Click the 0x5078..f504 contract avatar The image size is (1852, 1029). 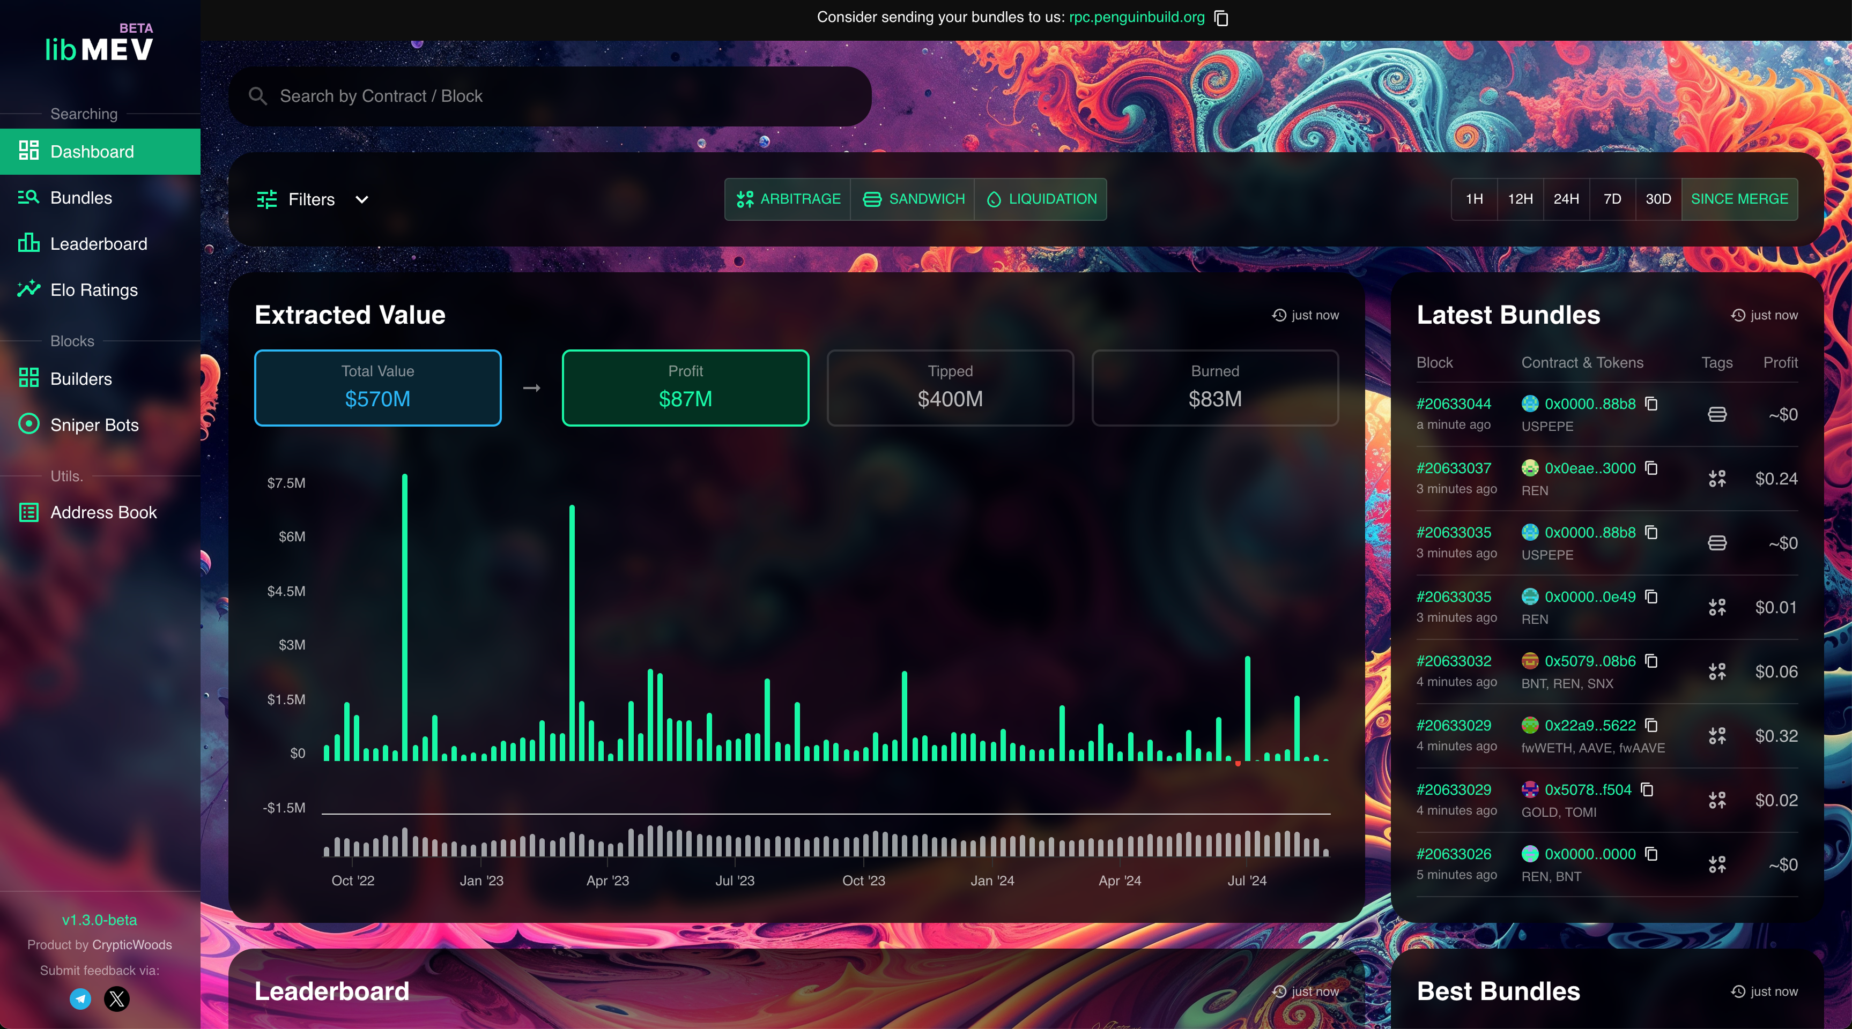[x=1530, y=790]
